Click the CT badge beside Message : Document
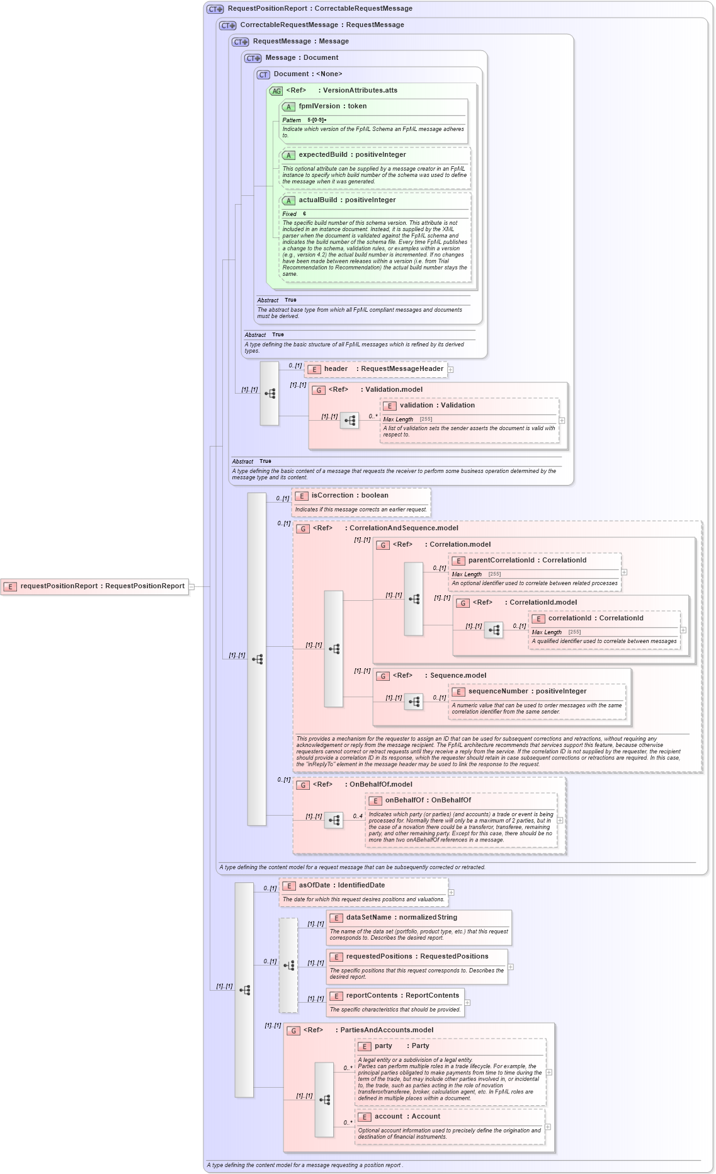Screen dimensions: 716x1174 click(x=253, y=59)
